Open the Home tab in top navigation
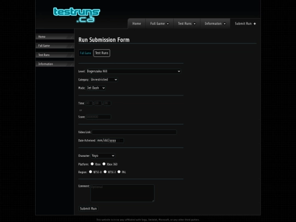This screenshot has height=222, width=296. pyautogui.click(x=136, y=24)
